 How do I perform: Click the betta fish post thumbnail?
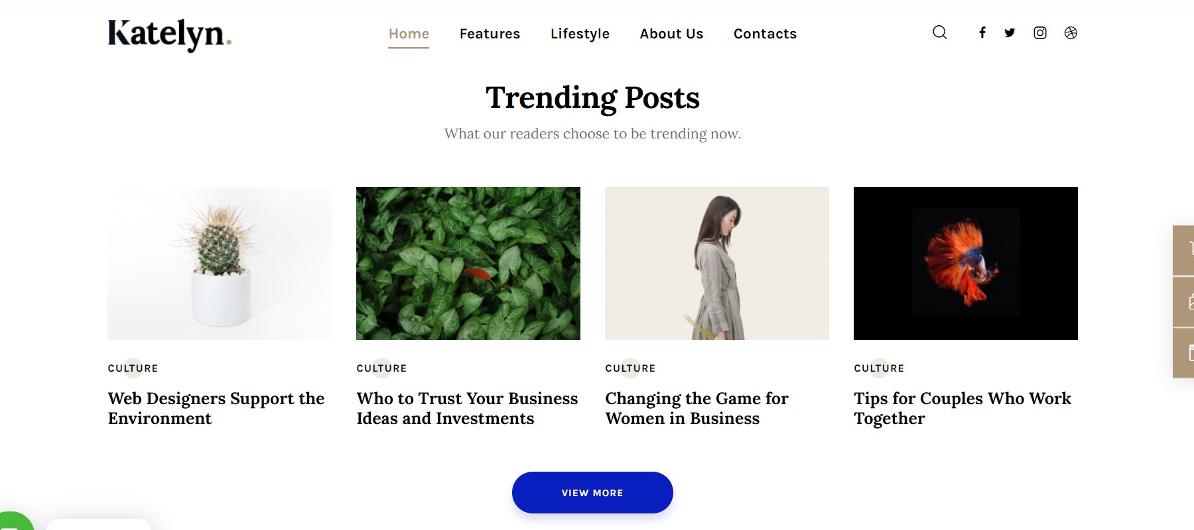[x=965, y=263]
